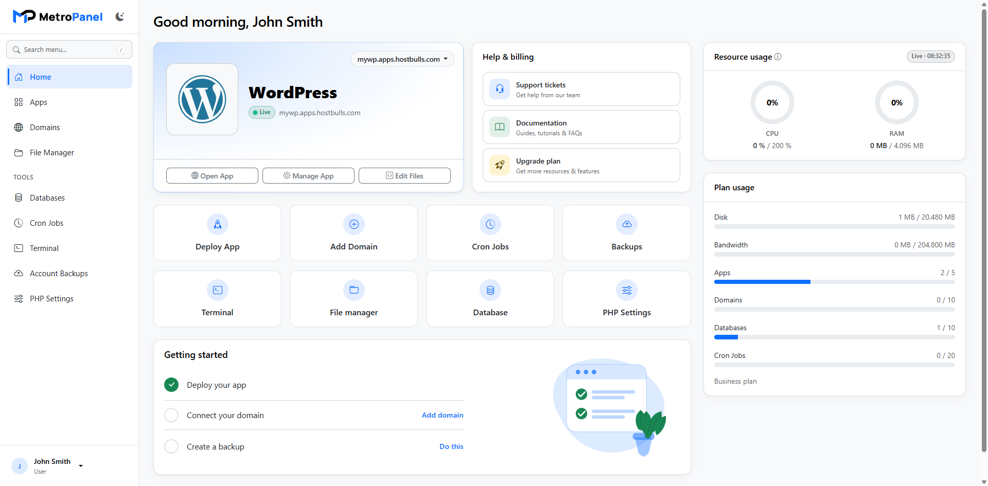Click the Documentation book icon
This screenshot has width=988, height=486.
[500, 127]
